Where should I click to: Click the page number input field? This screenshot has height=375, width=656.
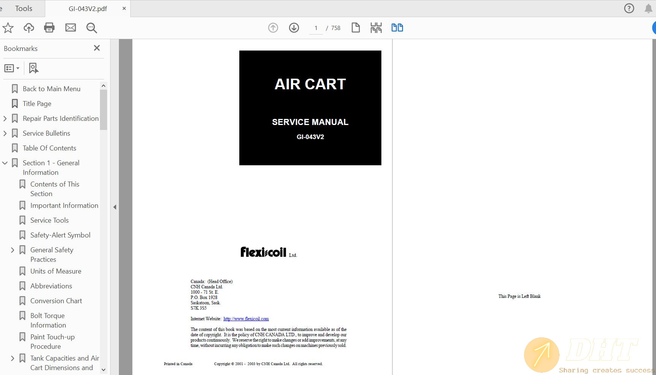pos(316,28)
